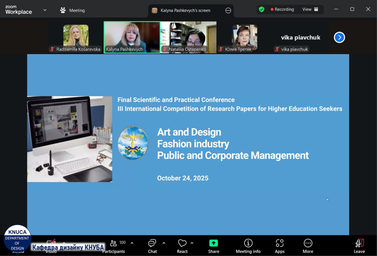The image size is (377, 256).
Task: Open screen share options ellipsis button
Action: coord(228,11)
